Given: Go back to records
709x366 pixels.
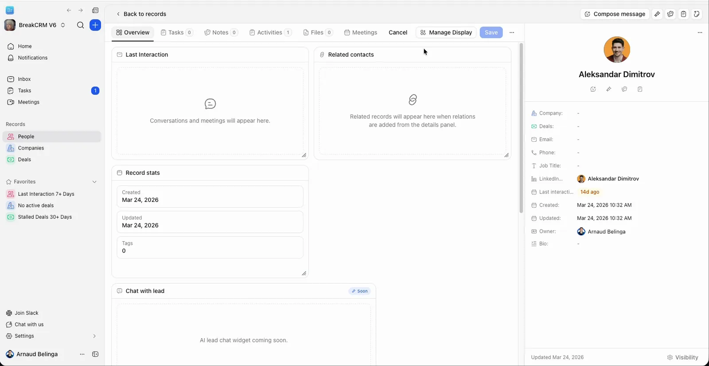Looking at the screenshot, I should (141, 14).
